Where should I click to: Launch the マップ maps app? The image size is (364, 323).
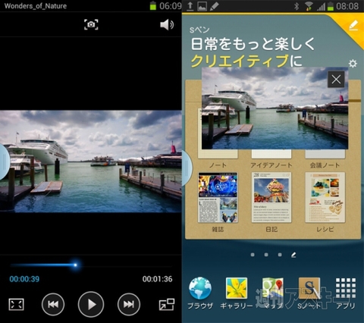(x=273, y=293)
